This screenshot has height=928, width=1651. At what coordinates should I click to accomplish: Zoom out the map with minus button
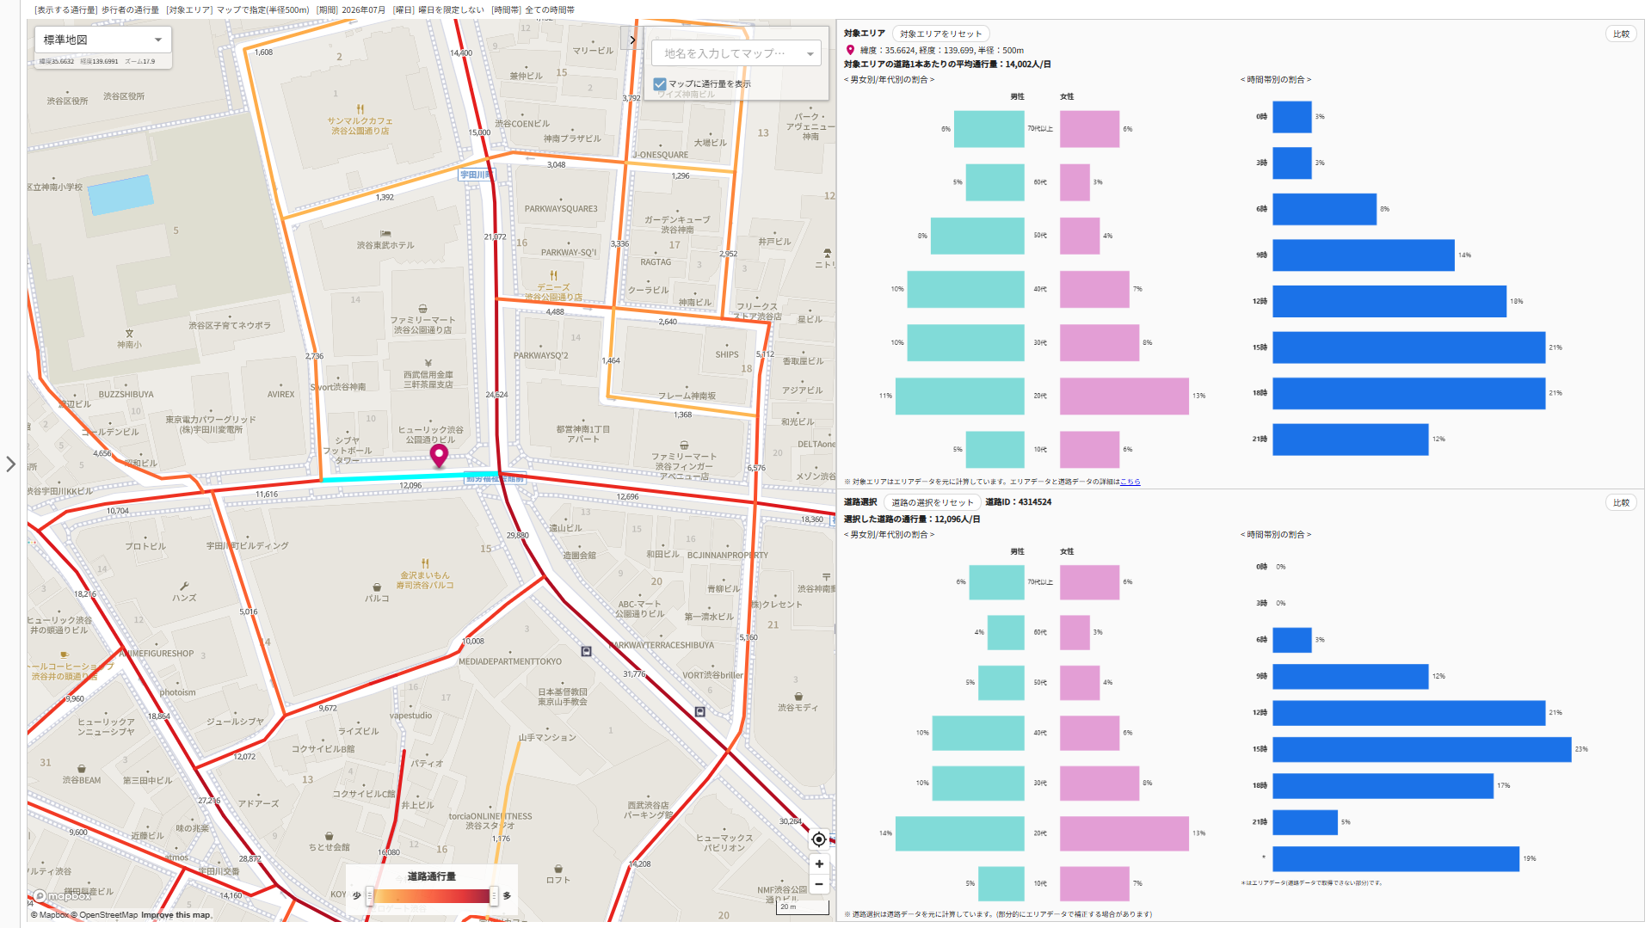[818, 884]
